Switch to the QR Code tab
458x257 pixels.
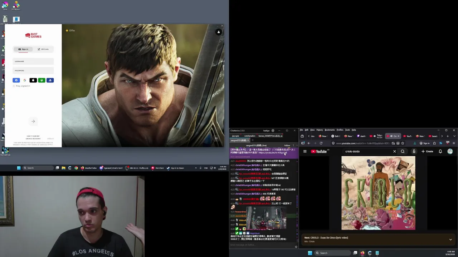tap(43, 49)
